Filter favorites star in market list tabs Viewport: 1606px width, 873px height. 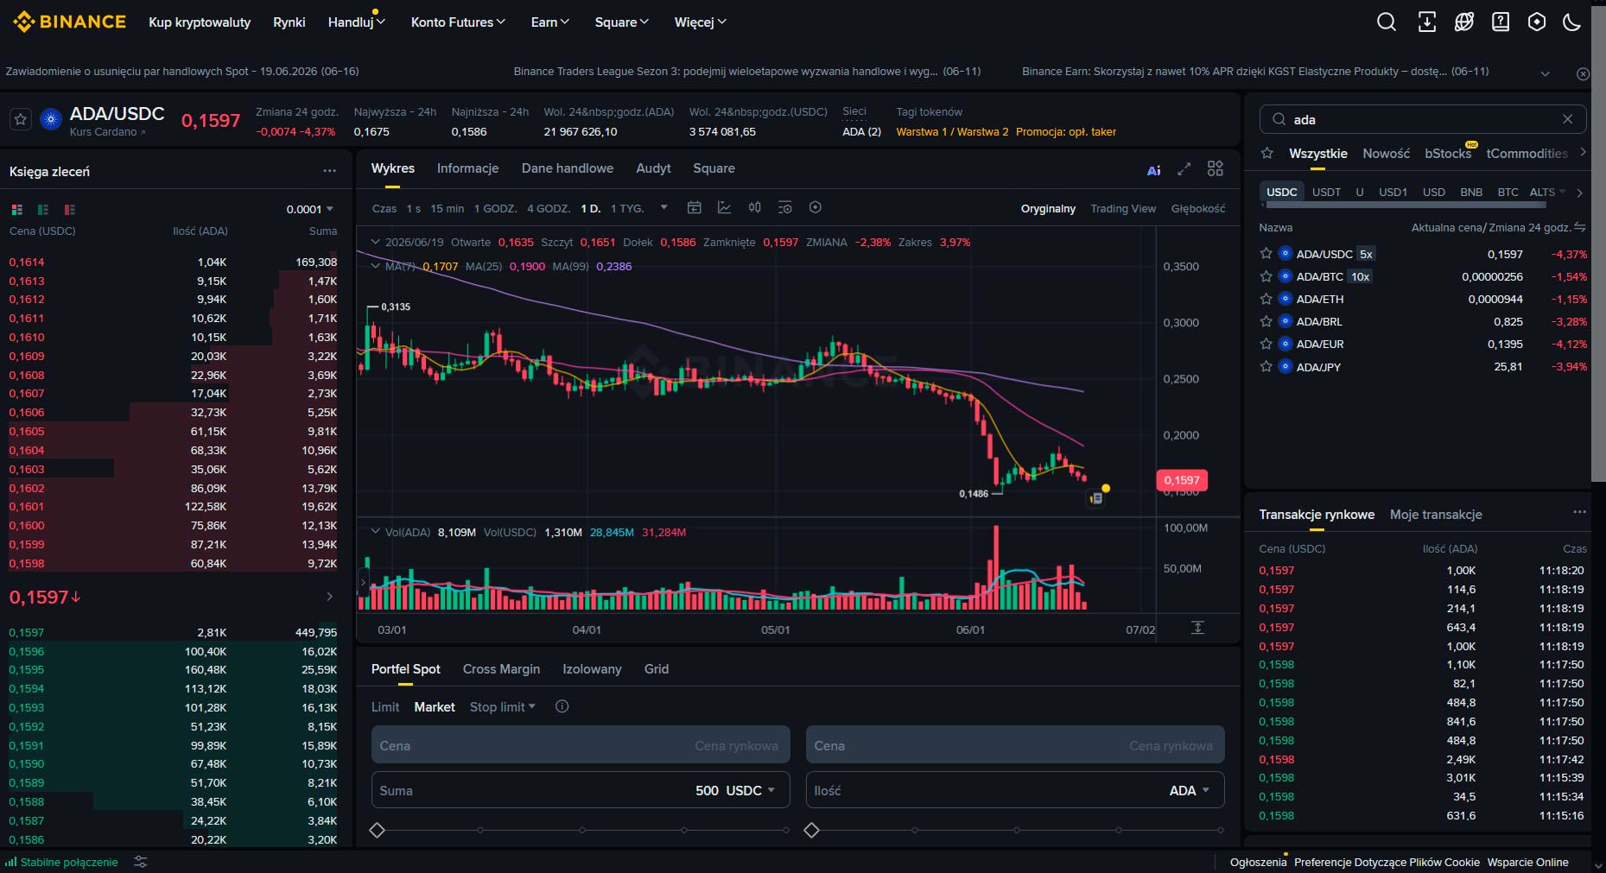[1267, 153]
